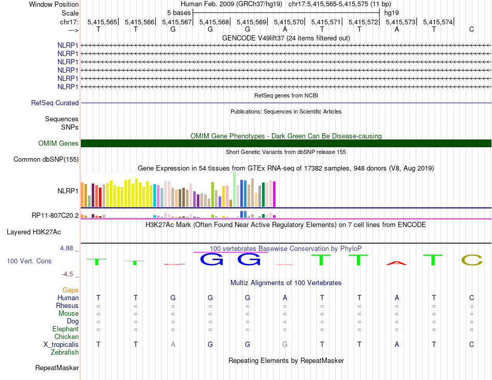This screenshot has width=492, height=380.
Task: Open Gene Expression in 54 tissues GTEx title
Action: click(286, 168)
